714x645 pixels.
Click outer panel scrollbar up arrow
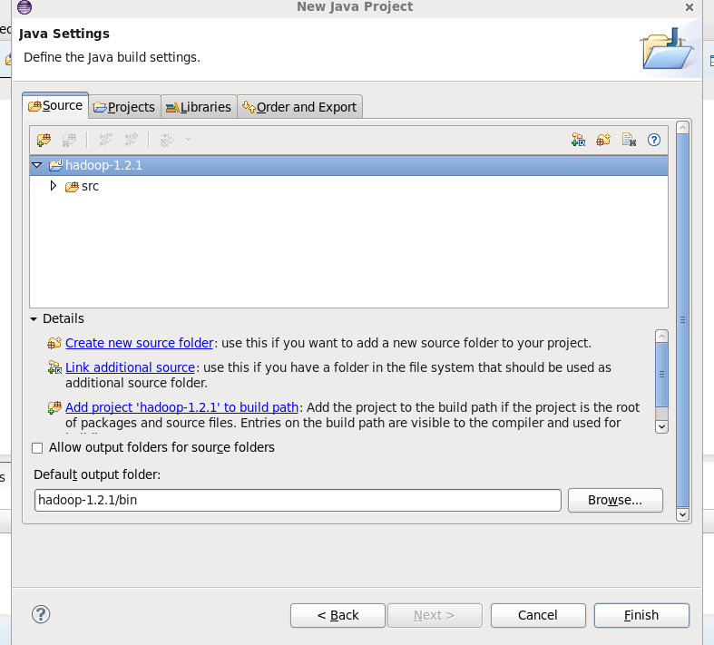[x=682, y=127]
